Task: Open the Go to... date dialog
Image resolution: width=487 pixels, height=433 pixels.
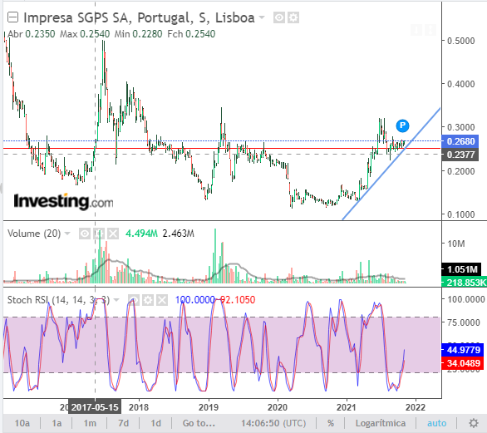Action: pyautogui.click(x=199, y=423)
